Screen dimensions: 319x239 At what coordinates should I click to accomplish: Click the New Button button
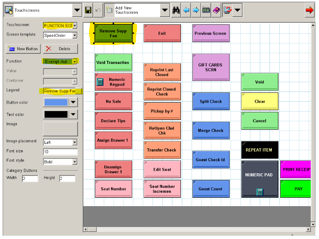pos(23,48)
